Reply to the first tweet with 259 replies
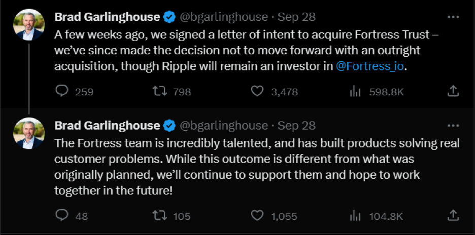The width and height of the screenshot is (475, 235). coord(61,91)
